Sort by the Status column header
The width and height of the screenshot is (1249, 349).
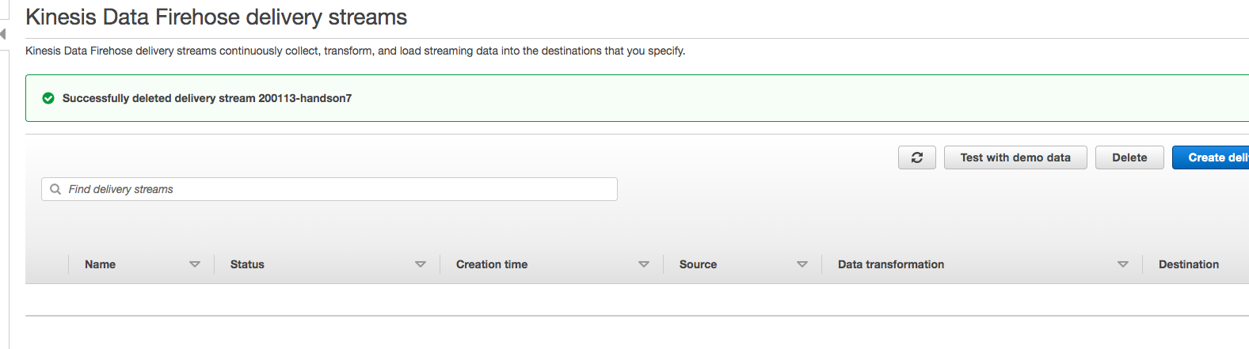coord(247,264)
